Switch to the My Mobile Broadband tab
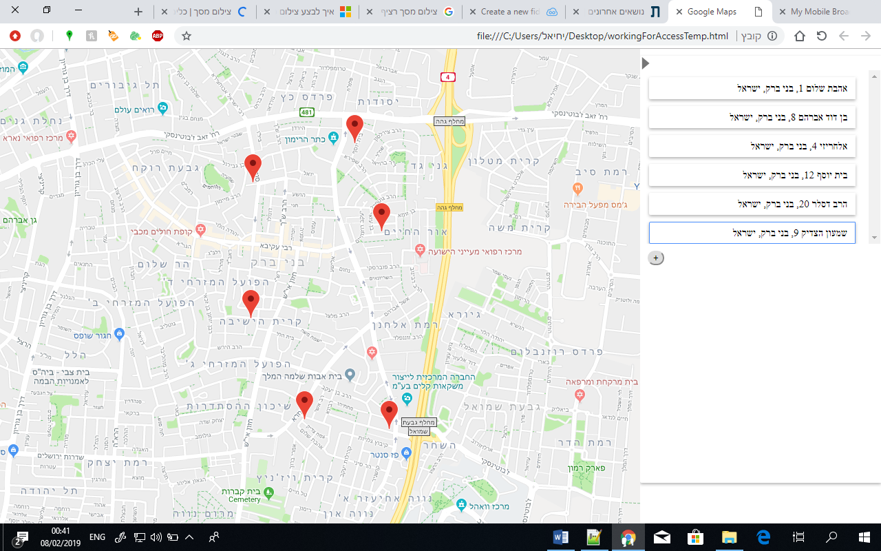The image size is (881, 551). [826, 12]
